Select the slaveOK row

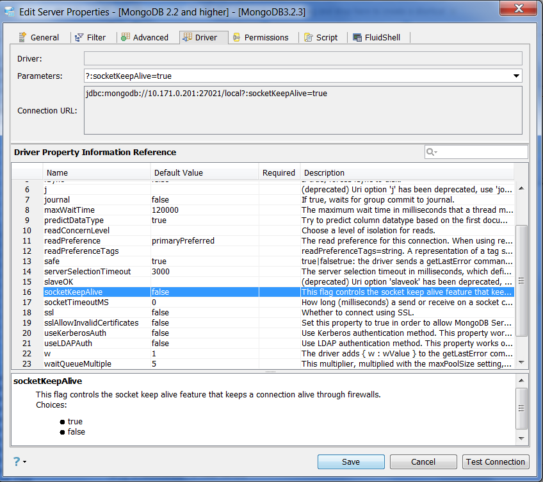click(x=263, y=281)
